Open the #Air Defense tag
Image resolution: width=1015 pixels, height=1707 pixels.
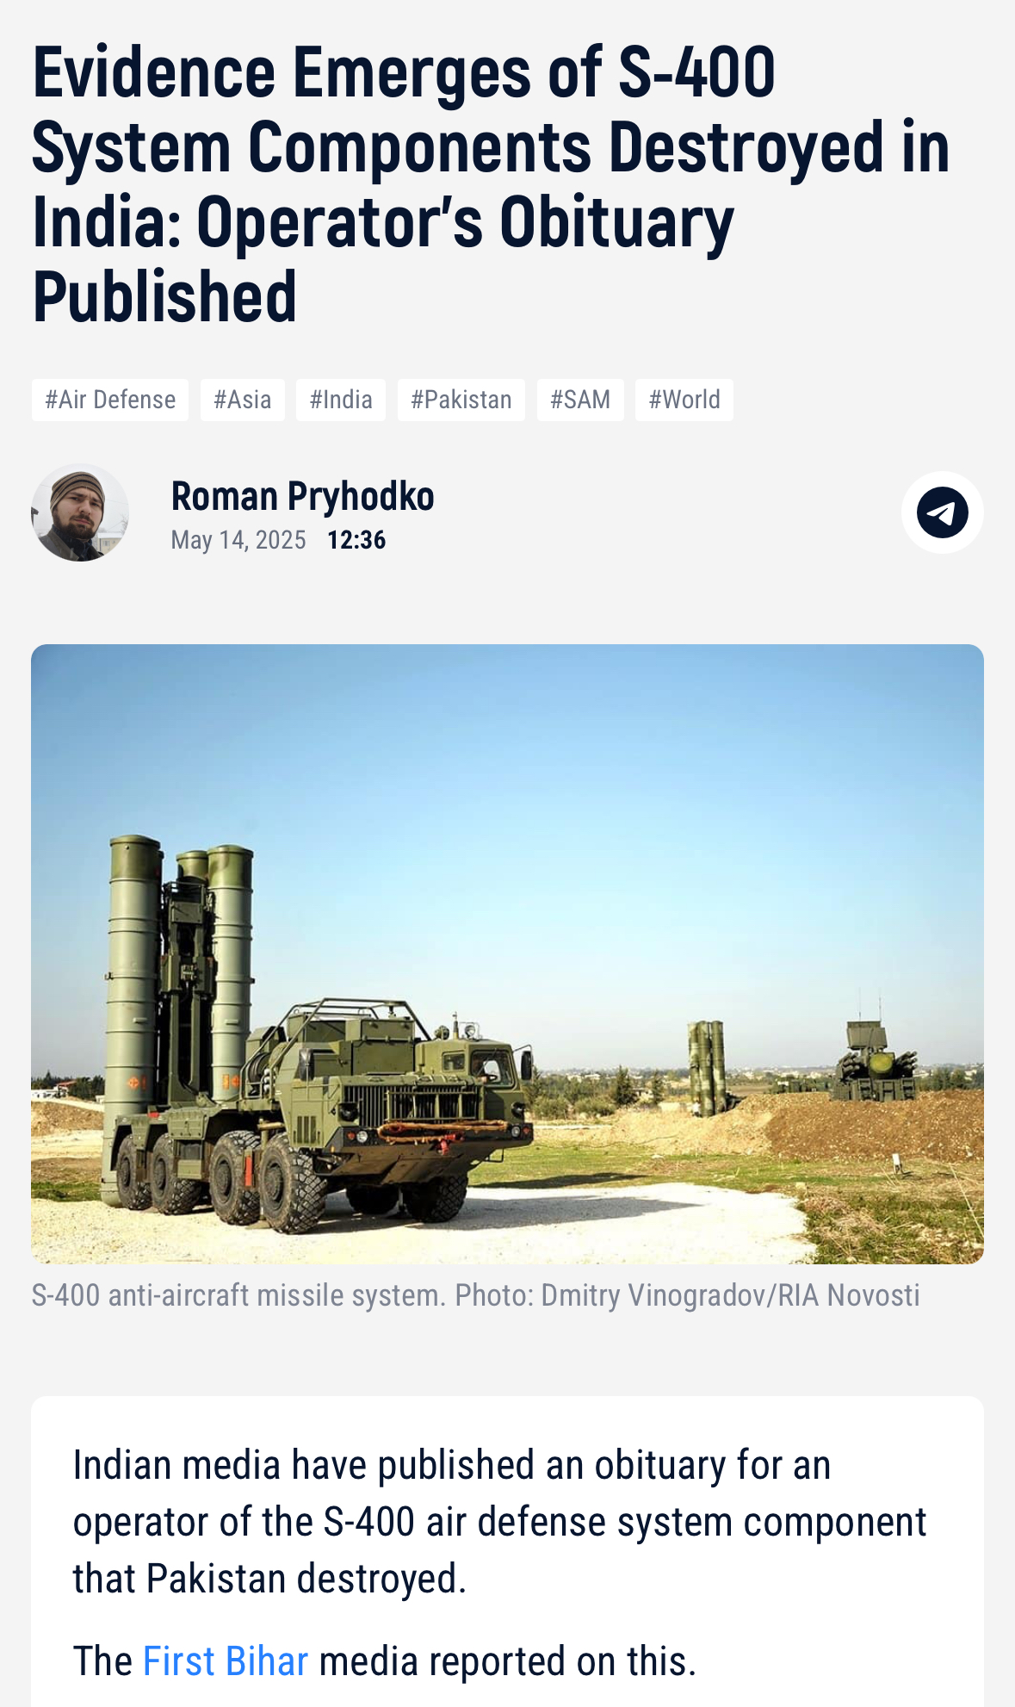tap(110, 400)
